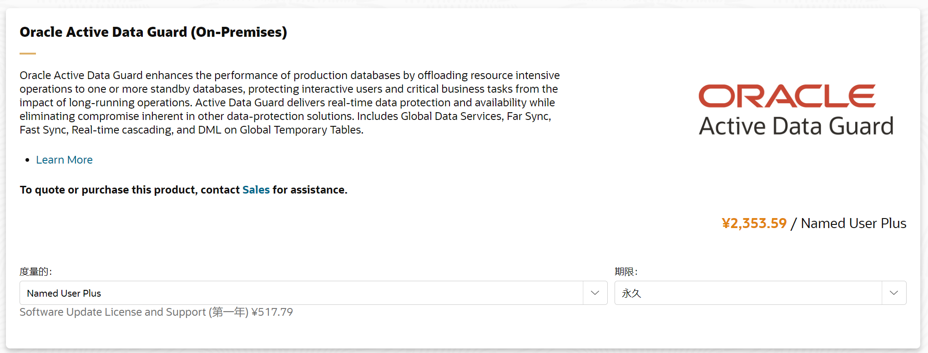Click the chevron on the 期限 dropdown
928x353 pixels.
pyautogui.click(x=894, y=293)
